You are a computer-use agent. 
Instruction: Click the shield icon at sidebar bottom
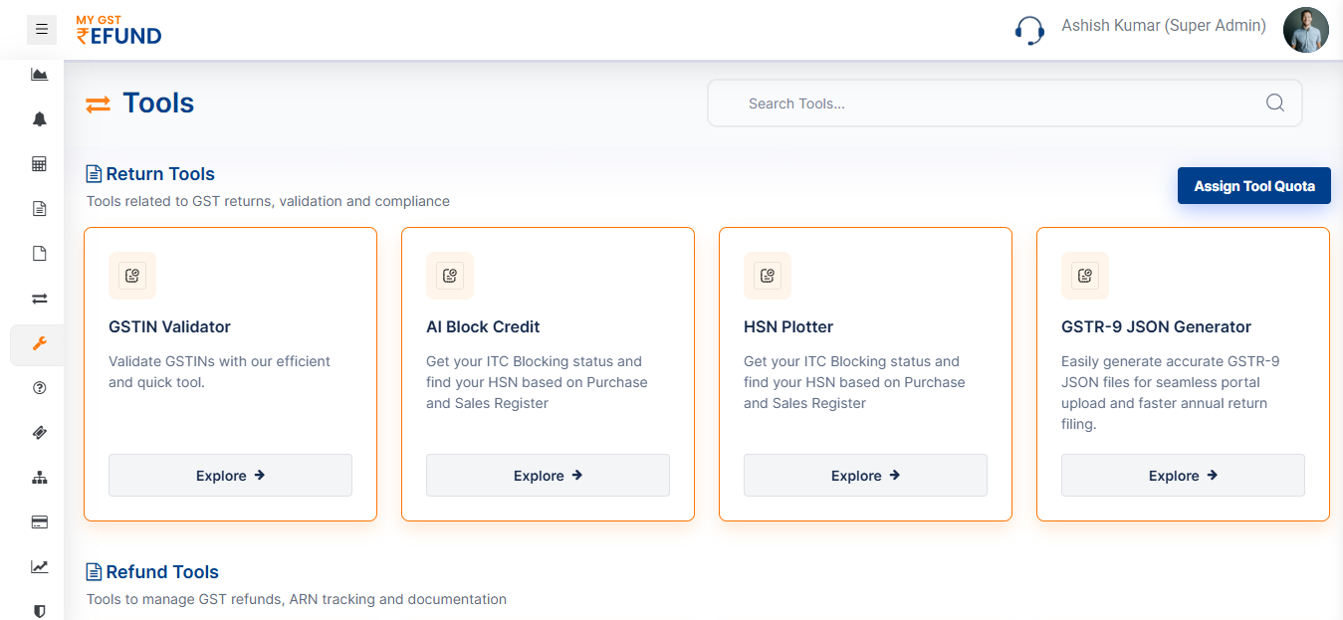(x=39, y=611)
